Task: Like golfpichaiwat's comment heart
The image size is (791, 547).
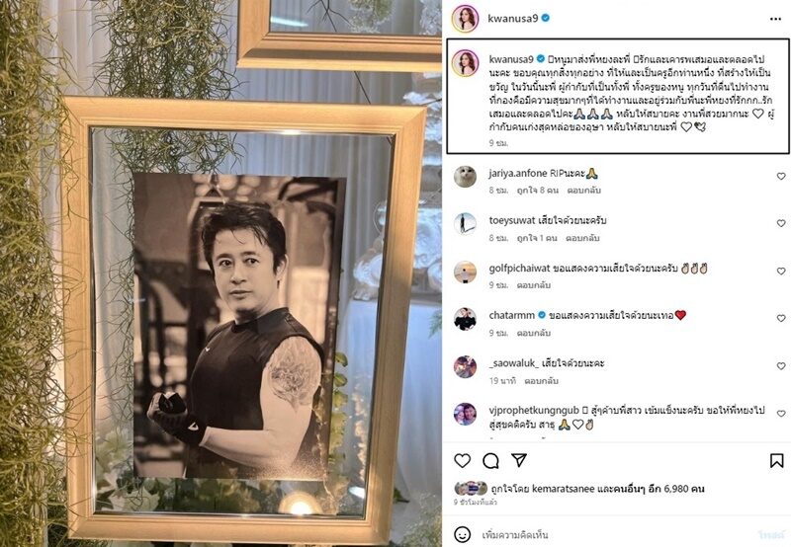Action: 781,271
